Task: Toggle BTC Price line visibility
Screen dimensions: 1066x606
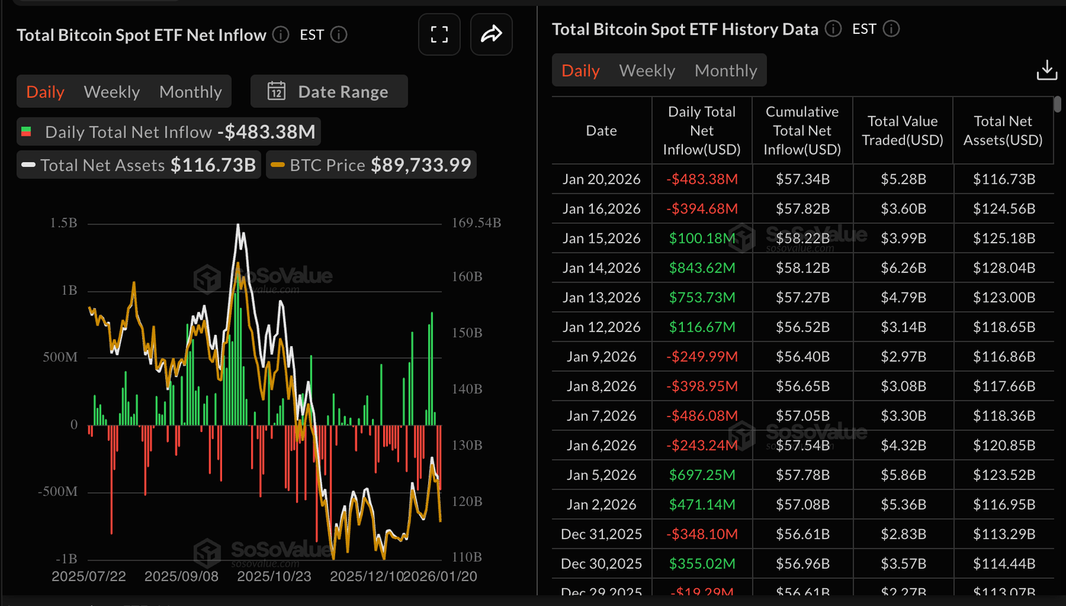Action: point(371,165)
